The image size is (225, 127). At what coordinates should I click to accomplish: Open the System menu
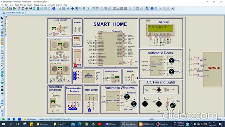(59, 5)
